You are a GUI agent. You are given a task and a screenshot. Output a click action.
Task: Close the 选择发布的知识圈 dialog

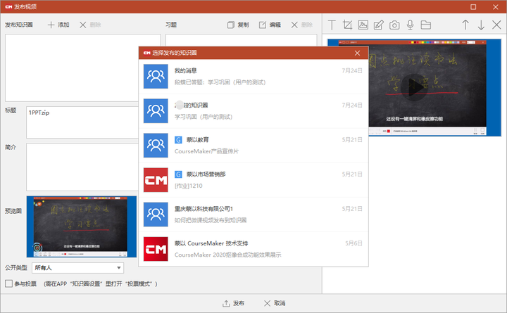[x=357, y=53]
